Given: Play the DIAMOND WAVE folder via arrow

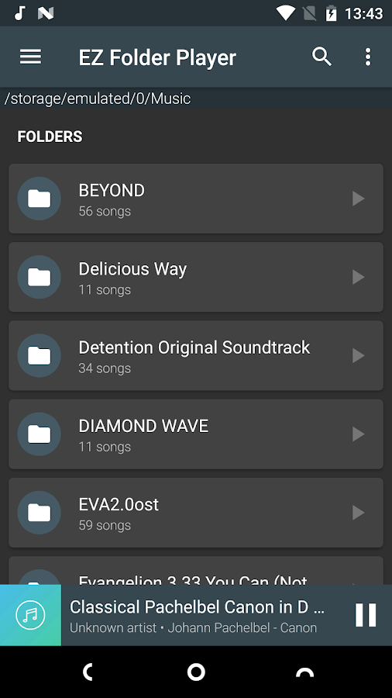Looking at the screenshot, I should click(x=358, y=434).
